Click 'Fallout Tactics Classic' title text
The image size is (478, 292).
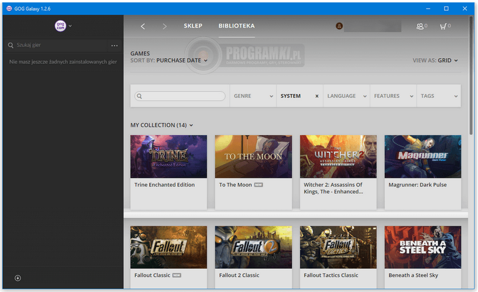[x=331, y=275]
